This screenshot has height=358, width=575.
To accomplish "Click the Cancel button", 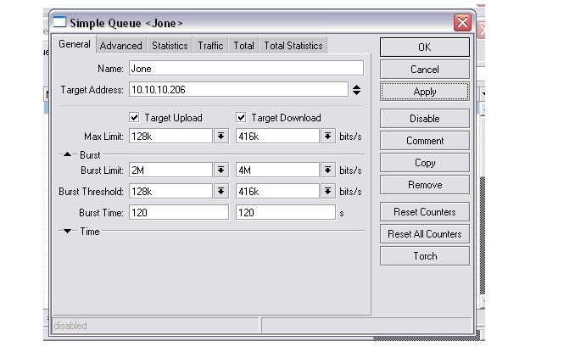I will coord(425,70).
